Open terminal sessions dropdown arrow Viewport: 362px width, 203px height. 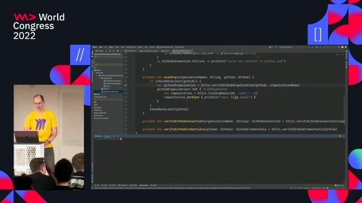[118, 136]
